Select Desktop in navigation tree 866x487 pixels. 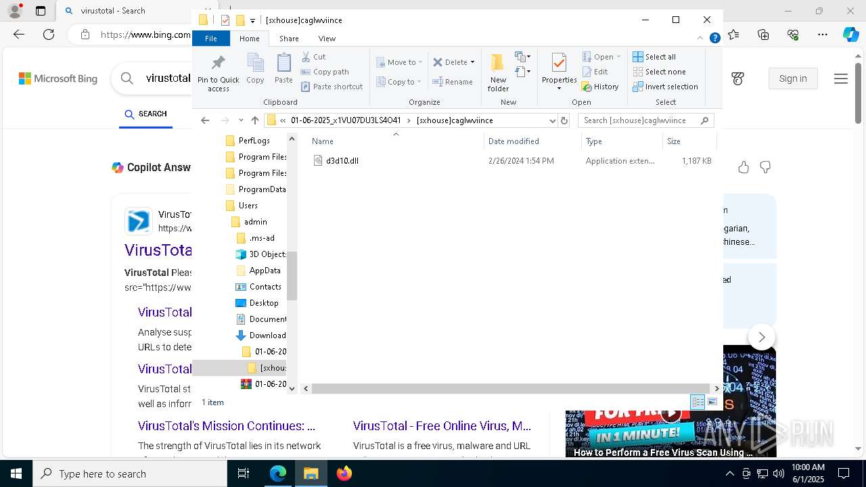click(264, 303)
